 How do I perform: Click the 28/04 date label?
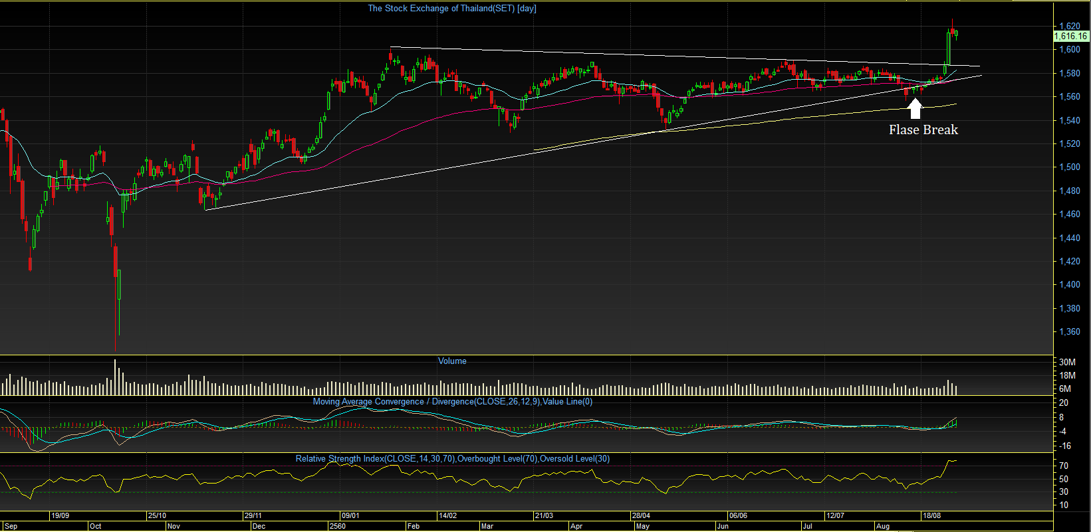point(641,515)
